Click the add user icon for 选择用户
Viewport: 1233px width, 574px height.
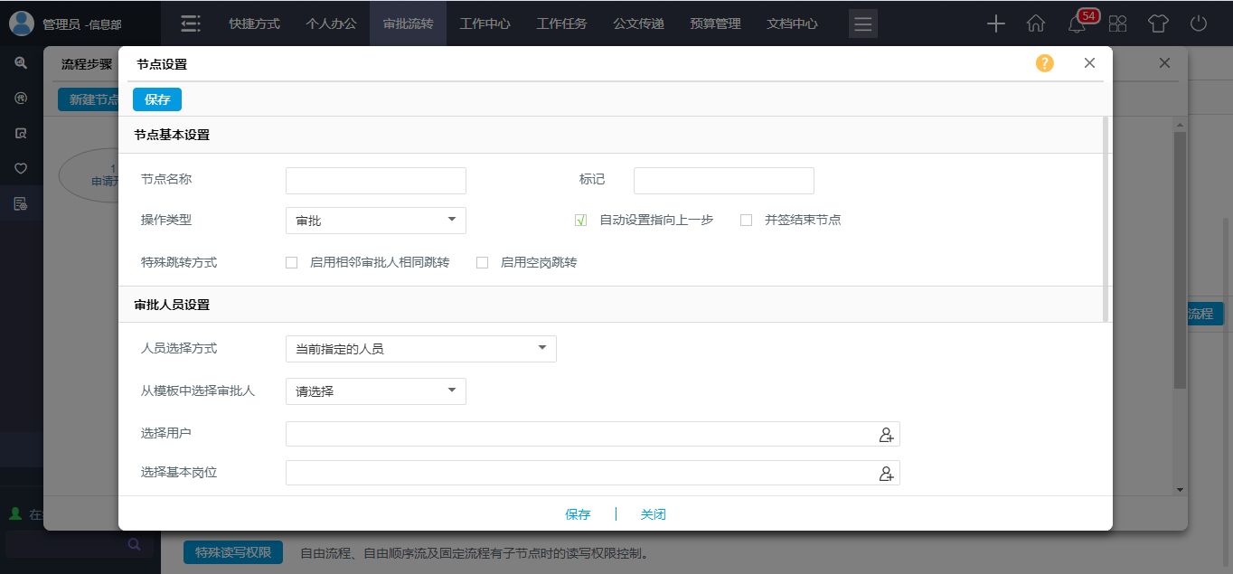[886, 435]
